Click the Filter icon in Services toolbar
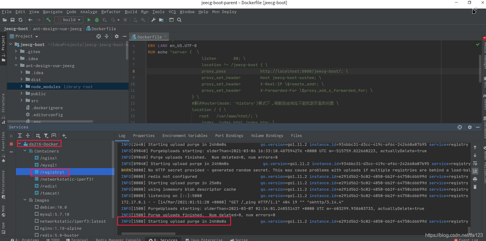The height and width of the screenshot is (241, 486). coord(46,136)
